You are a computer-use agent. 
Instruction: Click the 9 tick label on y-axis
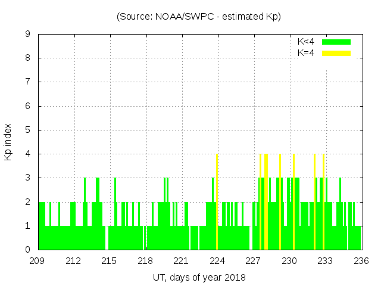coord(27,35)
